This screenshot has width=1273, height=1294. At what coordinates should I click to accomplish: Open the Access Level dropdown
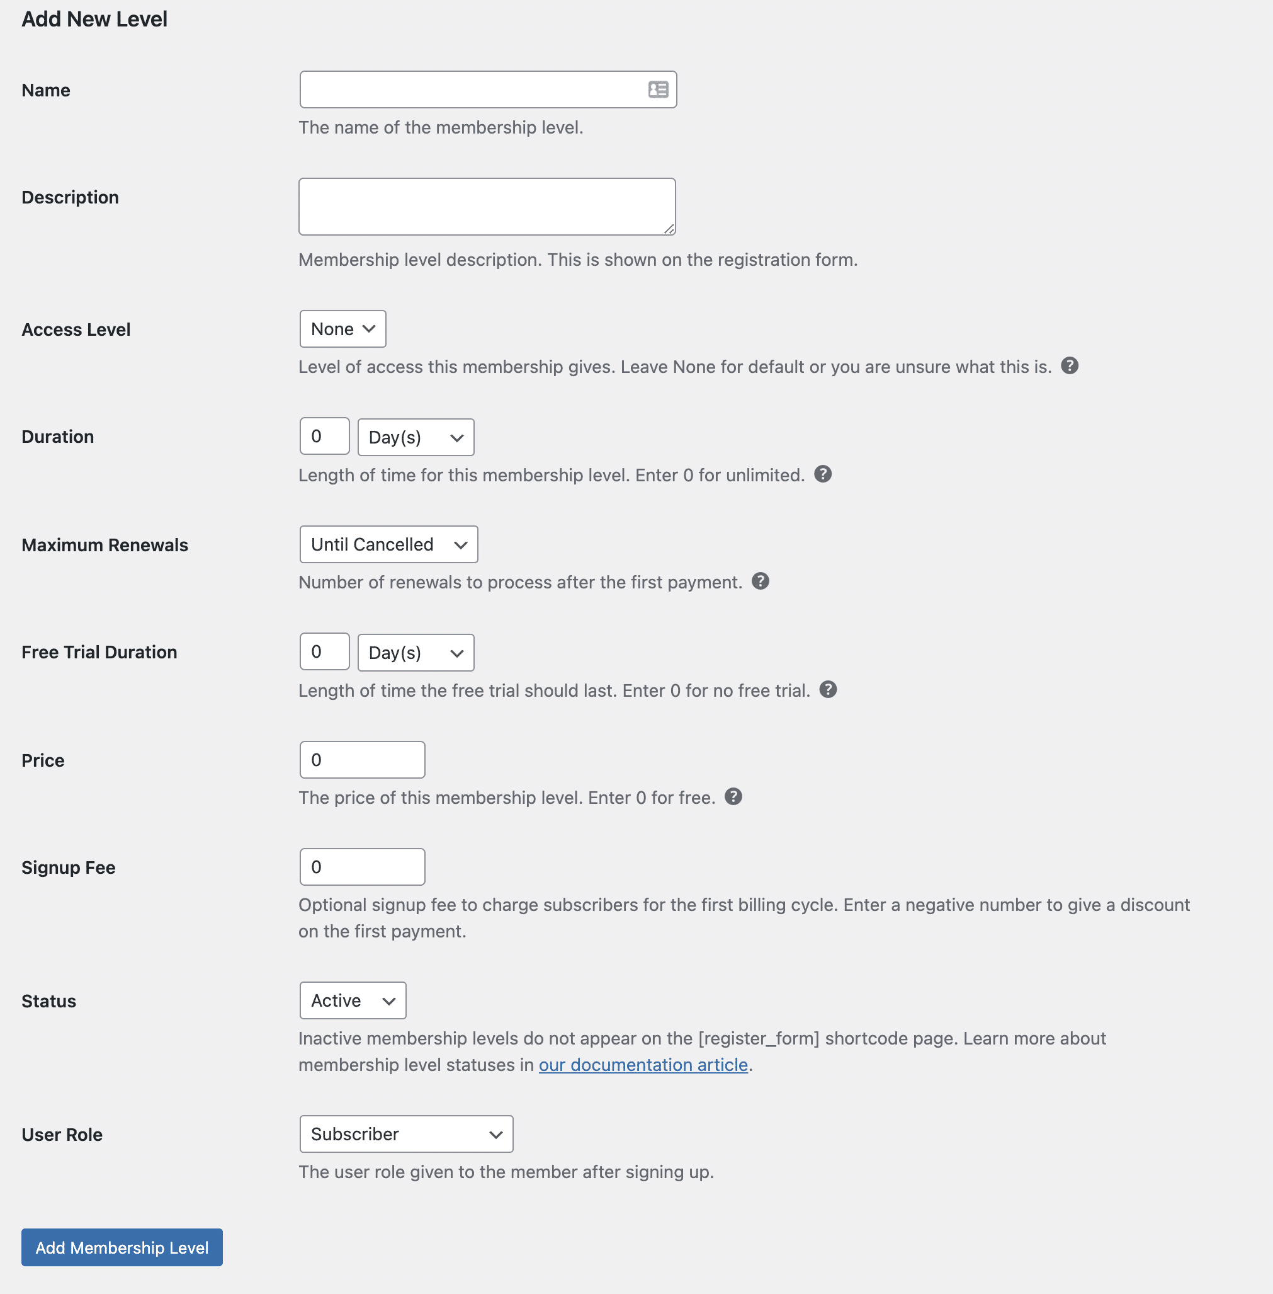[342, 329]
